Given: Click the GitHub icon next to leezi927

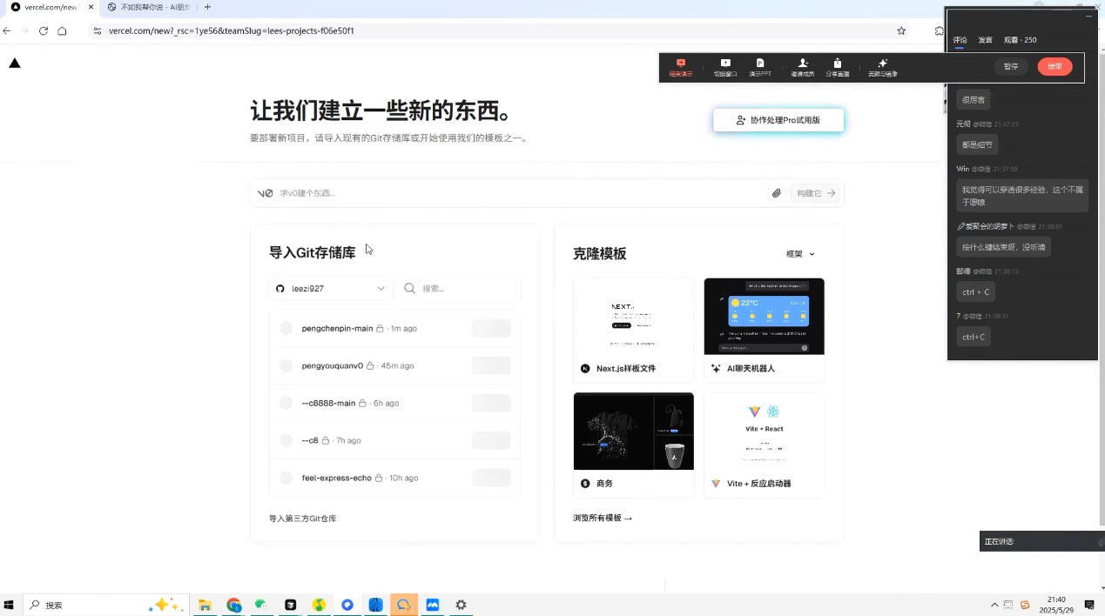Looking at the screenshot, I should [279, 288].
